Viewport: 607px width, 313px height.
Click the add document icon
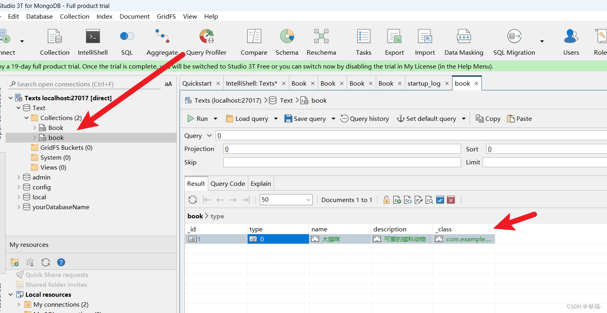tap(397, 200)
